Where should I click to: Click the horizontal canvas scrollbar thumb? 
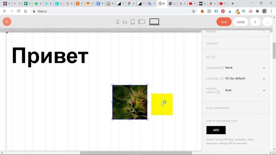136,153
